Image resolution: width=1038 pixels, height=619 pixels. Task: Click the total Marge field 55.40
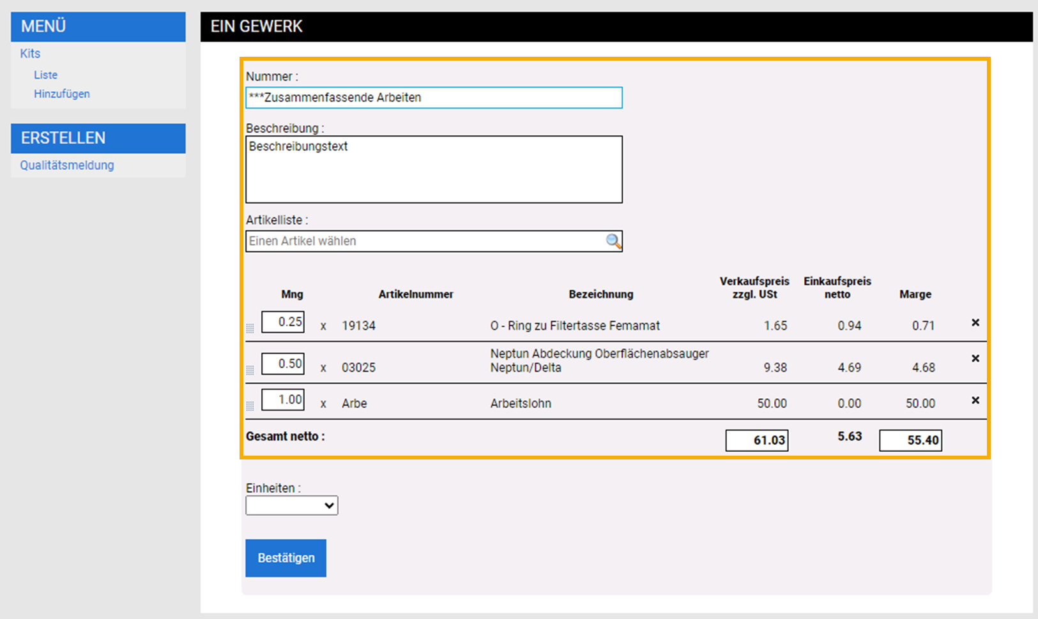coord(910,440)
